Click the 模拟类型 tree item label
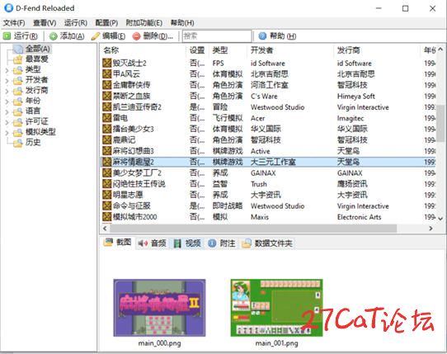The width and height of the screenshot is (447, 354). [x=40, y=132]
